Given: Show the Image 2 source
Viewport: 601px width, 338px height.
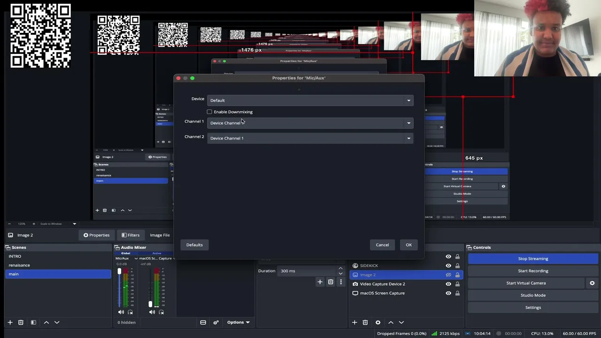Looking at the screenshot, I should point(448,275).
